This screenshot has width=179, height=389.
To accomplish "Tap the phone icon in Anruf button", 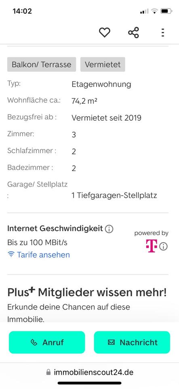I will tap(34, 342).
